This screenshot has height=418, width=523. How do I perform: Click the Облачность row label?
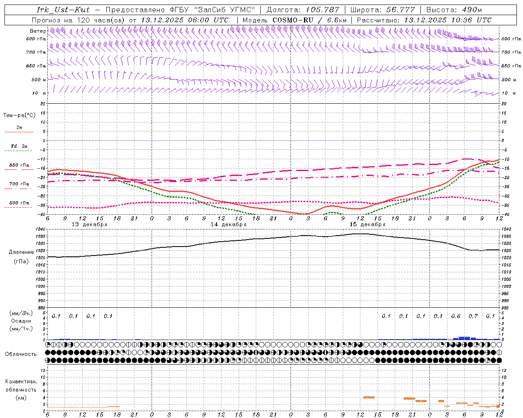(21, 354)
